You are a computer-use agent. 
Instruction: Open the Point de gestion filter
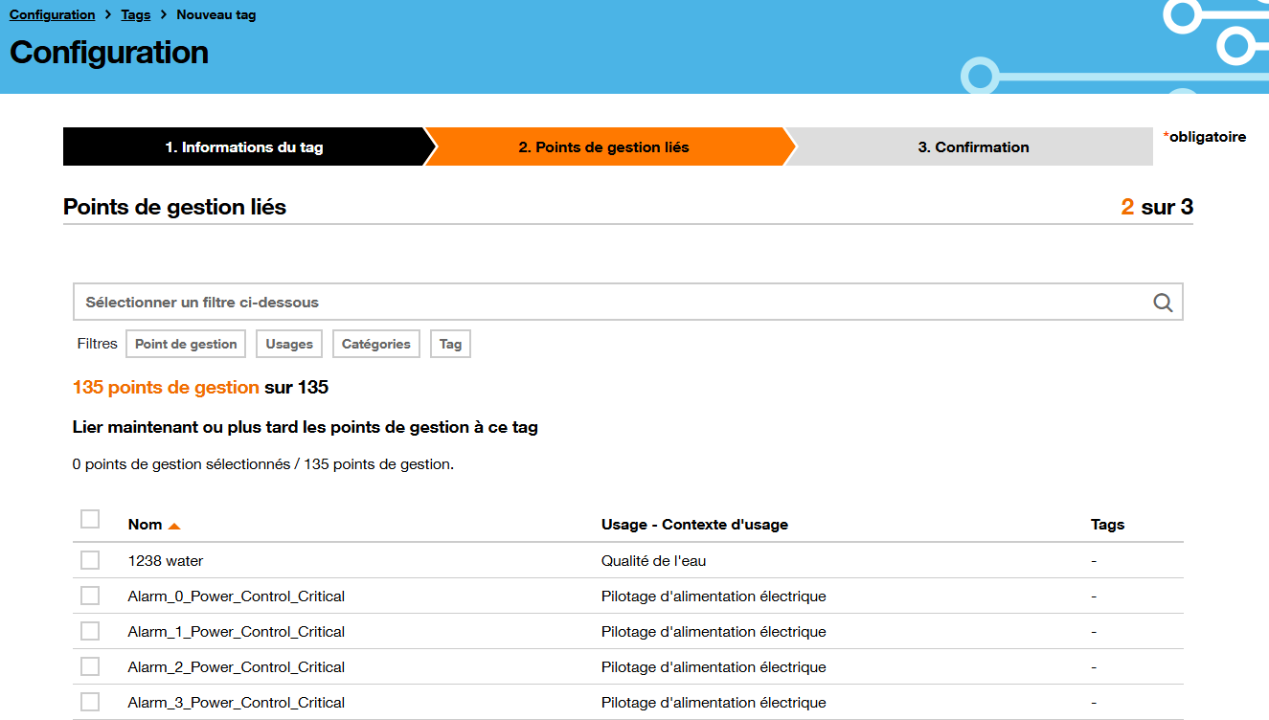tap(185, 343)
